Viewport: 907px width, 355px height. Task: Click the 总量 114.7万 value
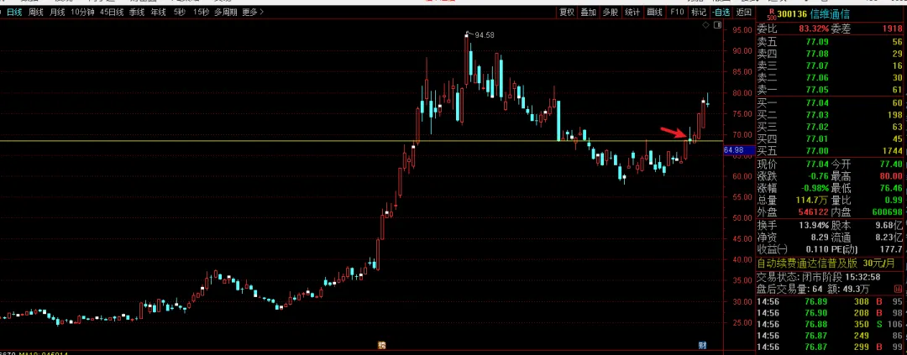(x=813, y=200)
